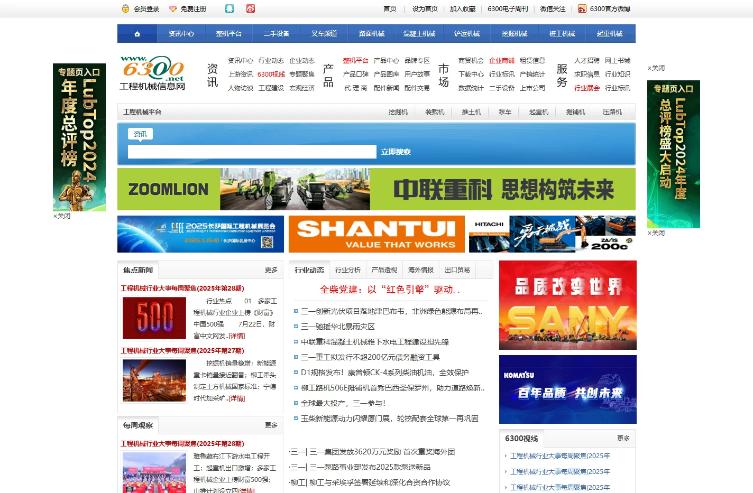The height and width of the screenshot is (493, 753).
Task: Click 加入收藏 in top bar
Action: click(463, 9)
